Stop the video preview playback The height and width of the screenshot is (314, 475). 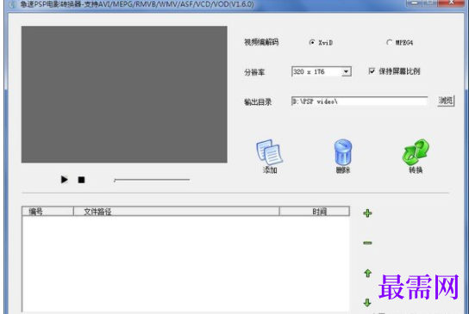tap(81, 180)
